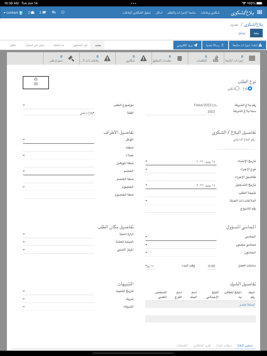This screenshot has height=356, width=267.
Task: Open the contact user menu
Action: (13, 13)
